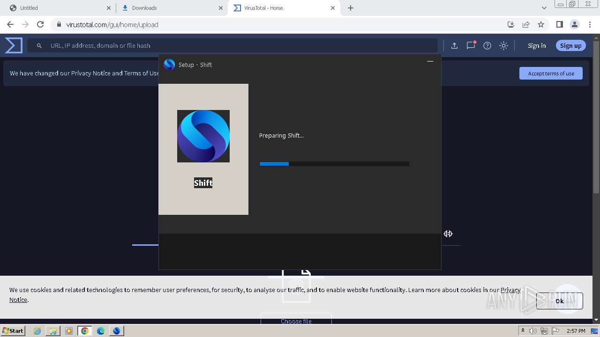
Task: Go forward in browser history
Action: (25, 24)
